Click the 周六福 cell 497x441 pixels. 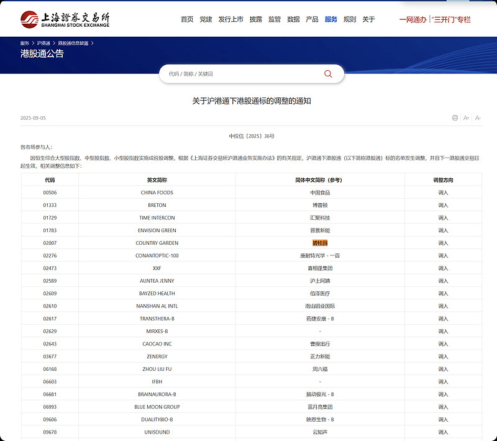[320, 369]
